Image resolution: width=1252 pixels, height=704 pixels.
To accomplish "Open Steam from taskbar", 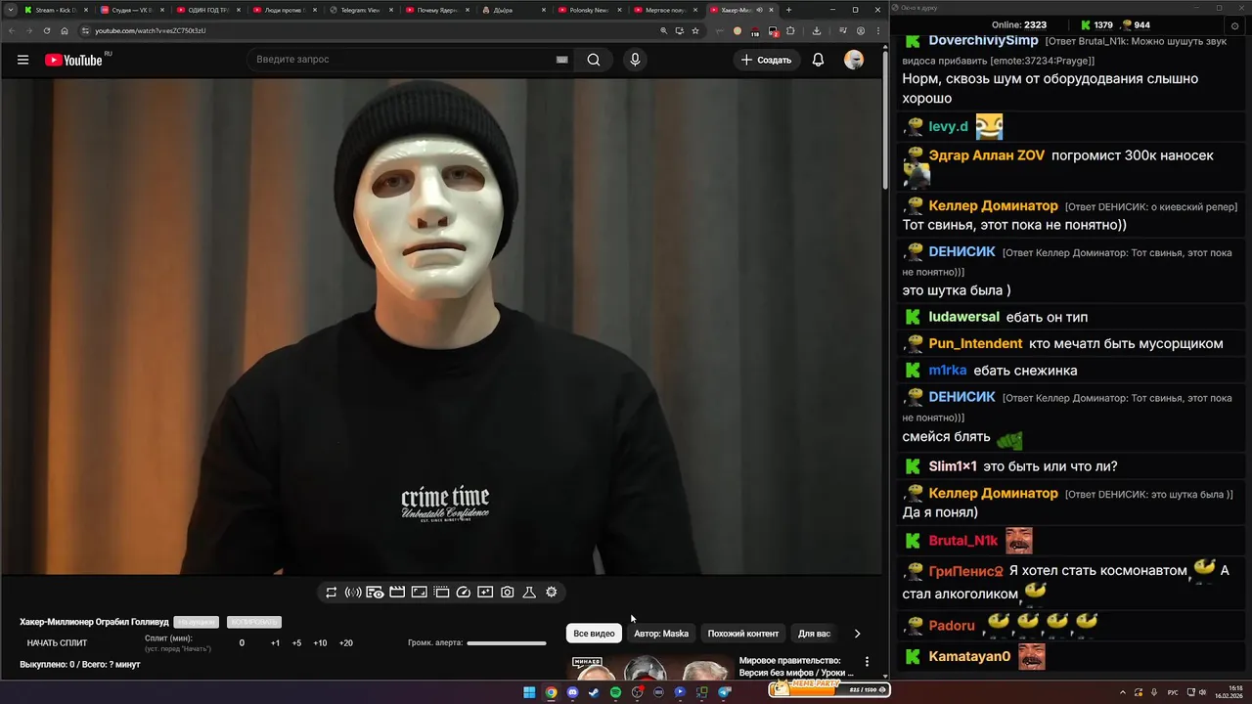I will tap(594, 692).
